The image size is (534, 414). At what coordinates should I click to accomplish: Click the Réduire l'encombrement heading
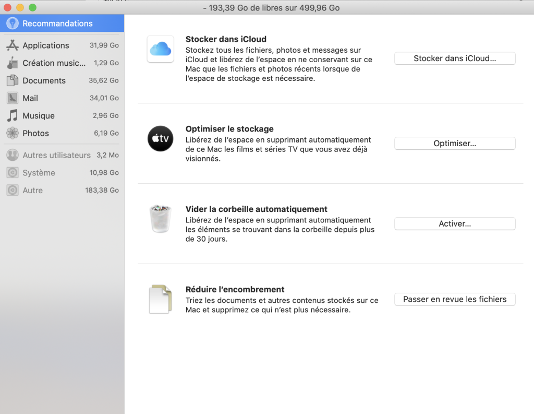[235, 289]
